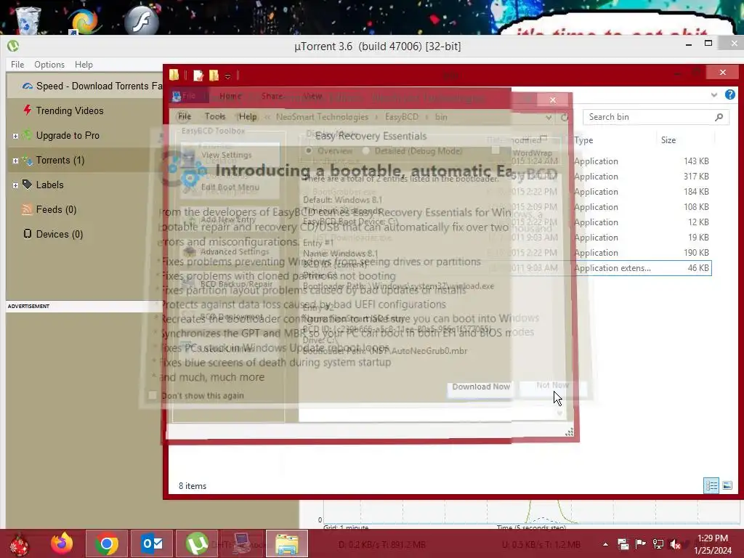The width and height of the screenshot is (744, 558).
Task: Open Explorer Home ribbon tab
Action: click(230, 96)
